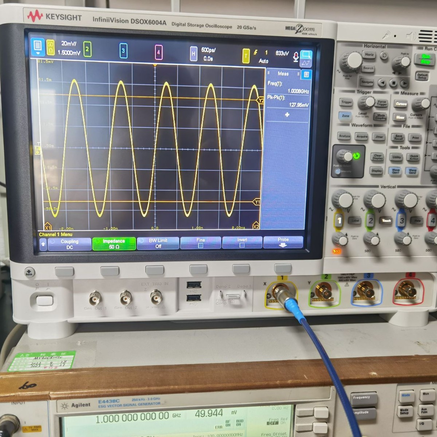This screenshot has width=437, height=437.
Task: Push the green Run Stop button
Action: point(425,59)
